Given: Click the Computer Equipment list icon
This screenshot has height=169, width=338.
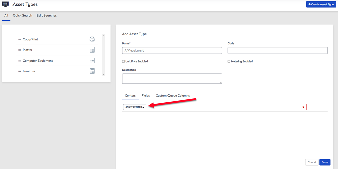Looking at the screenshot, I should [92, 60].
